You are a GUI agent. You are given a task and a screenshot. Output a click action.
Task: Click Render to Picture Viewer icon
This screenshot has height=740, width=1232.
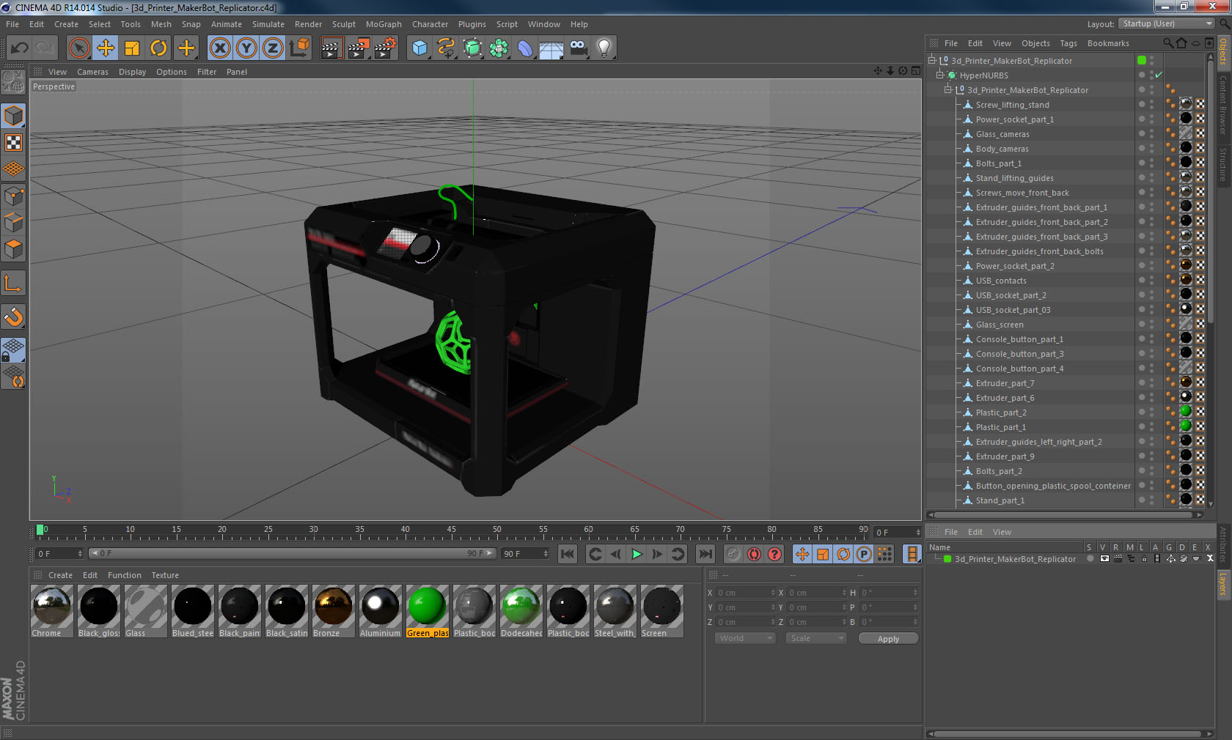359,48
